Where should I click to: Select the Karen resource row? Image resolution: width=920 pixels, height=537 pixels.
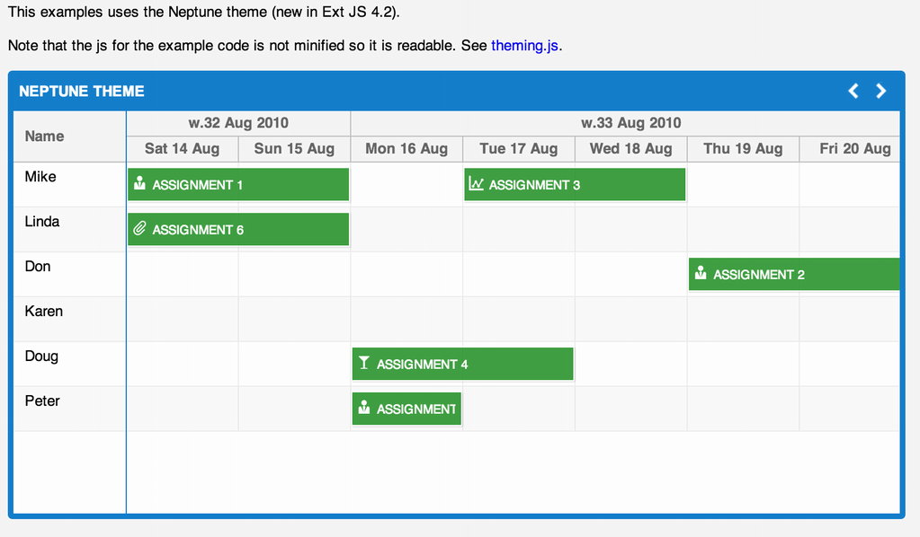point(457,319)
